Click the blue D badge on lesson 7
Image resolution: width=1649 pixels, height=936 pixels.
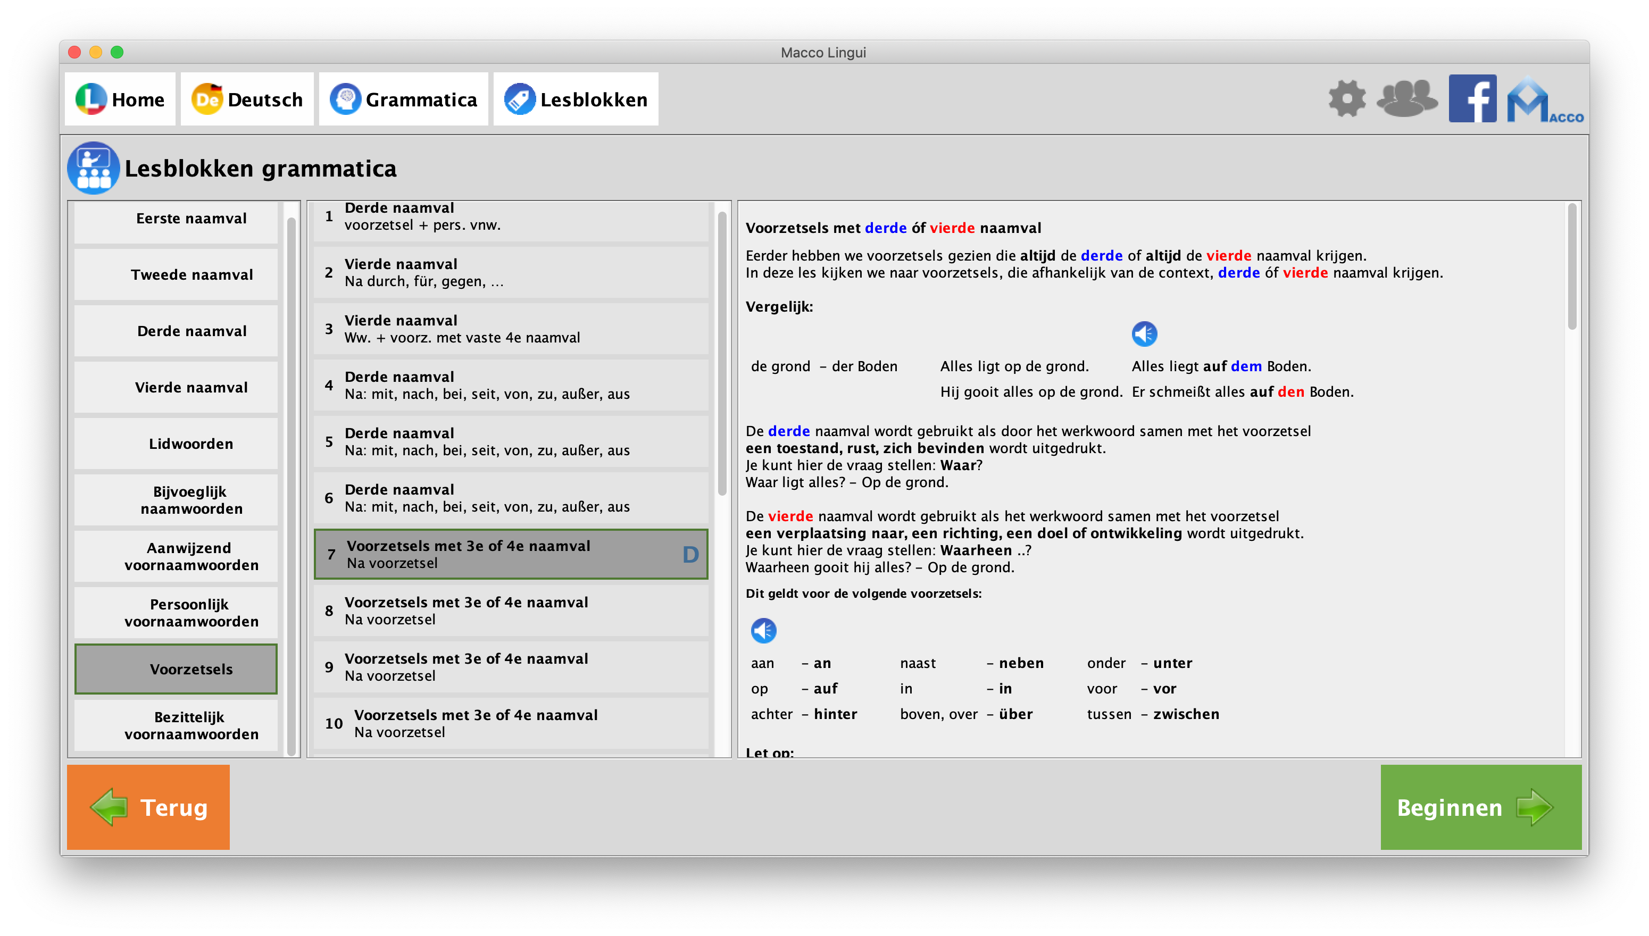click(x=690, y=555)
